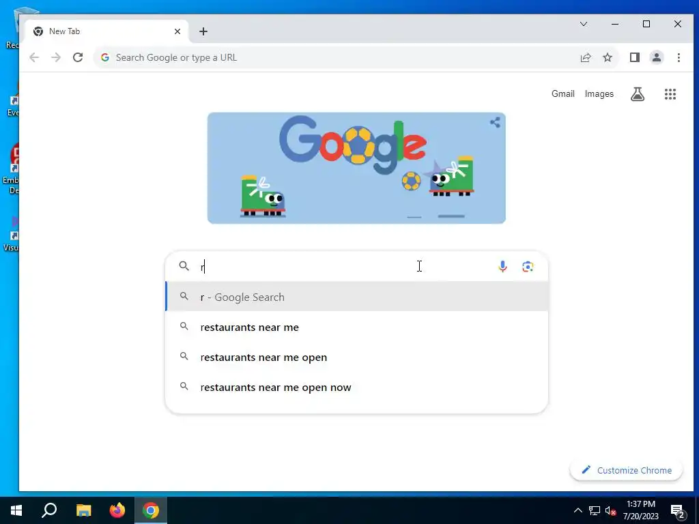Choose 'restaurants near me open' suggestion
The height and width of the screenshot is (524, 699).
pos(356,357)
